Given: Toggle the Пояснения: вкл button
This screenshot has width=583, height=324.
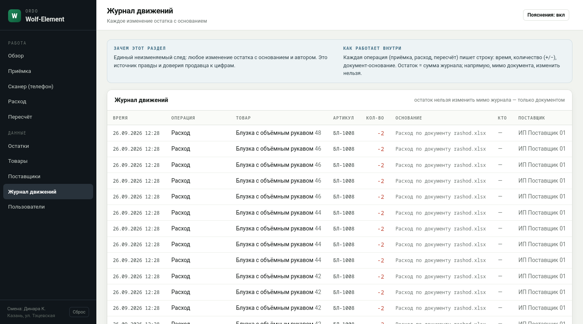Looking at the screenshot, I should click(546, 15).
